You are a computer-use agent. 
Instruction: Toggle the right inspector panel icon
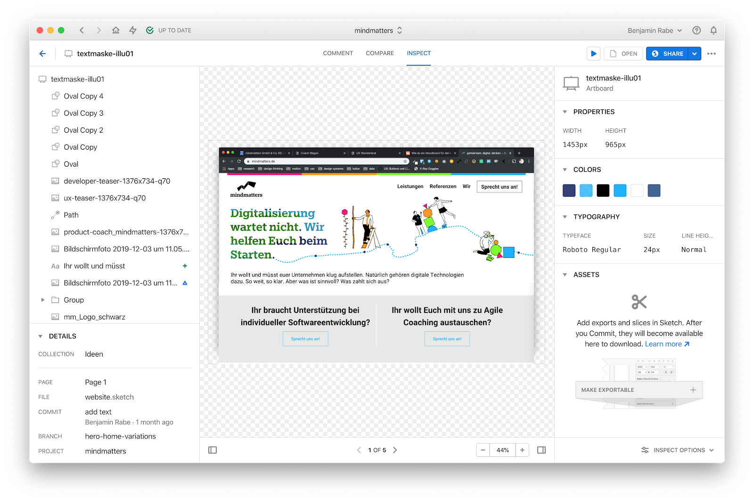coord(541,450)
